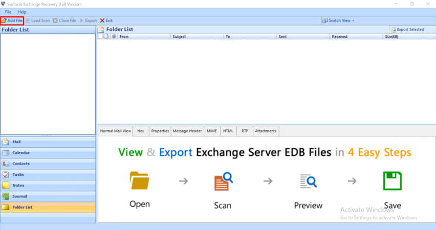Select Mail in the navigation pane
This screenshot has height=230, width=436.
click(x=48, y=142)
